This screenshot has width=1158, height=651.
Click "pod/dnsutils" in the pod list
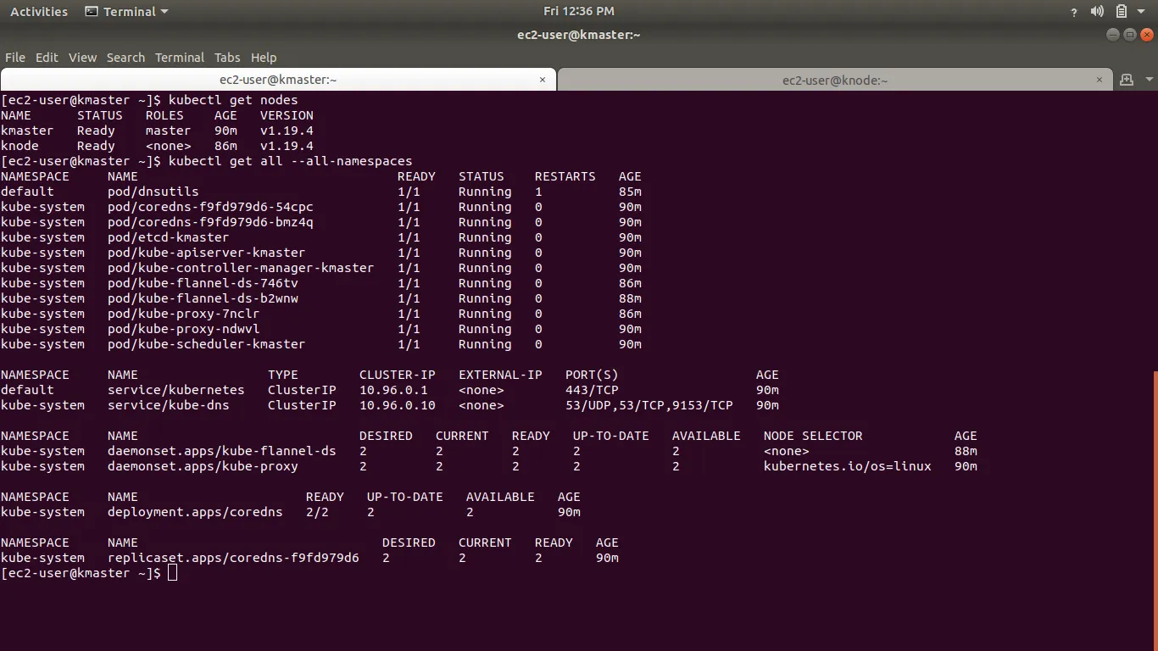click(153, 192)
